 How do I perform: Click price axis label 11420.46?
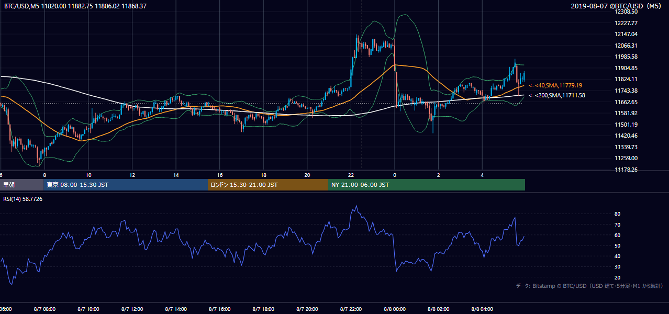tap(626, 136)
